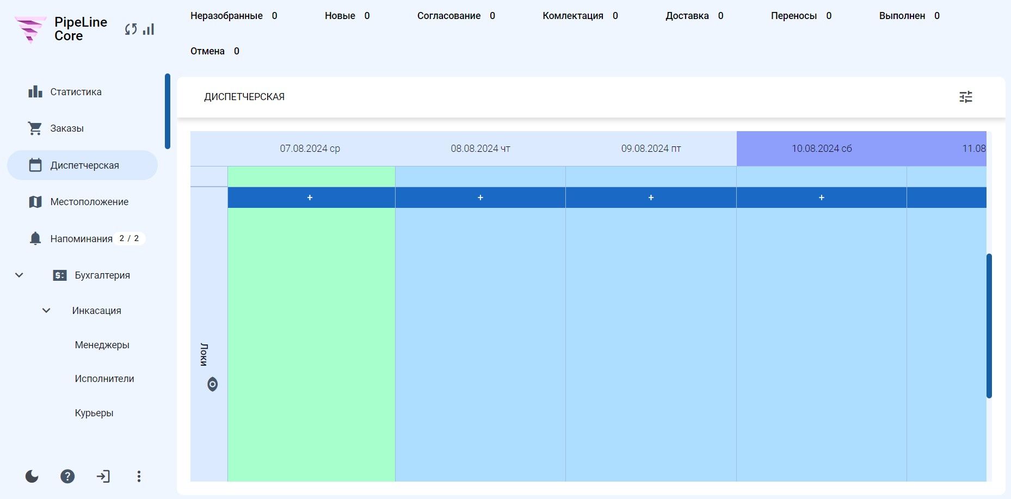Filter by Комлектация status counter
This screenshot has height=499, width=1011.
581,16
